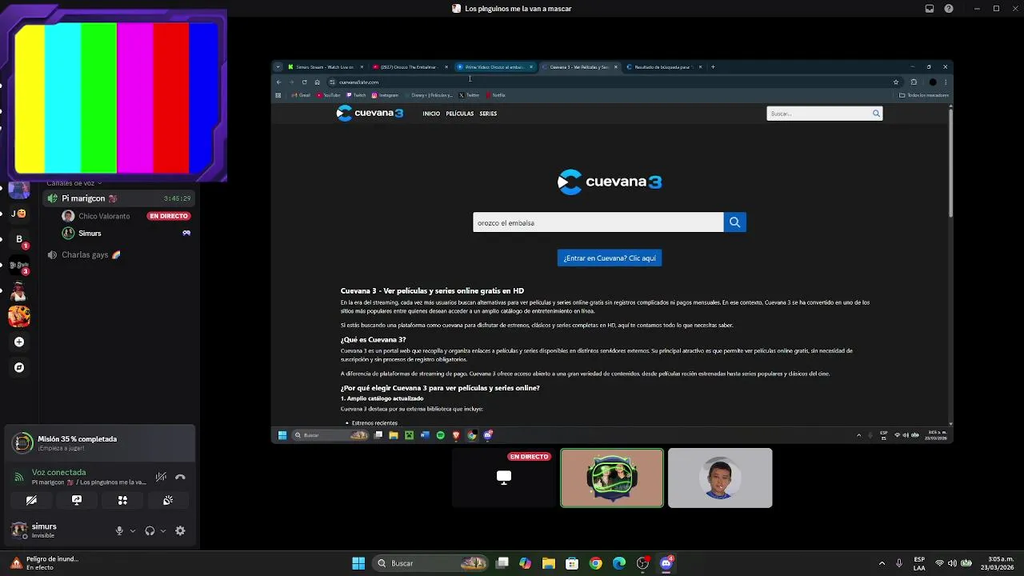Expand microphone input options arrow
Image resolution: width=1024 pixels, height=576 pixels.
(133, 530)
